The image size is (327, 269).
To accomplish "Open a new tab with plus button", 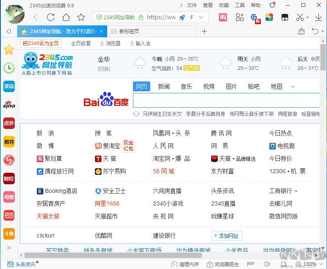I will point(204,31).
